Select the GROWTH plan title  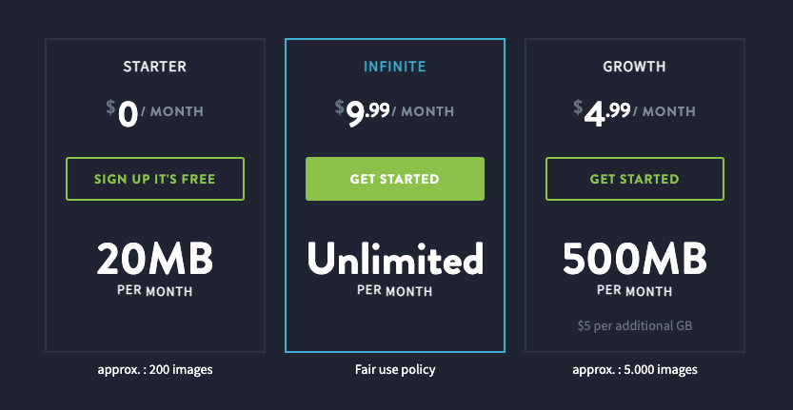tap(634, 67)
